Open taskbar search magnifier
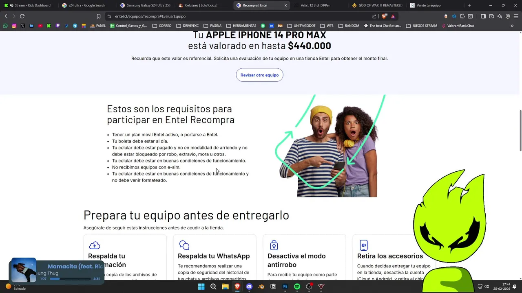 pyautogui.click(x=213, y=286)
